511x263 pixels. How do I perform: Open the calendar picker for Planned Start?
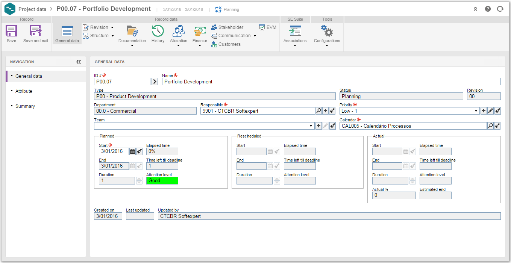(132, 151)
